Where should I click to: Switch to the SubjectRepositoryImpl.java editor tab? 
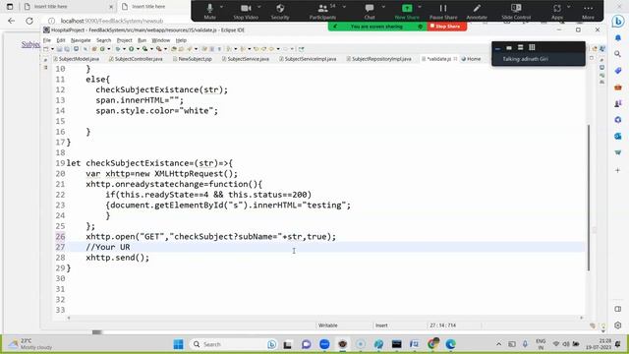point(379,59)
